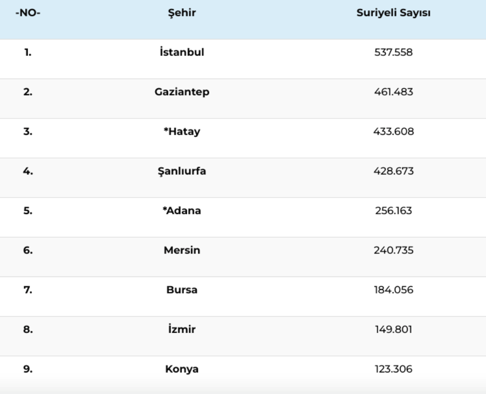Viewport: 486px width, 394px height.
Task: Click the value 123.306
Action: click(x=394, y=369)
